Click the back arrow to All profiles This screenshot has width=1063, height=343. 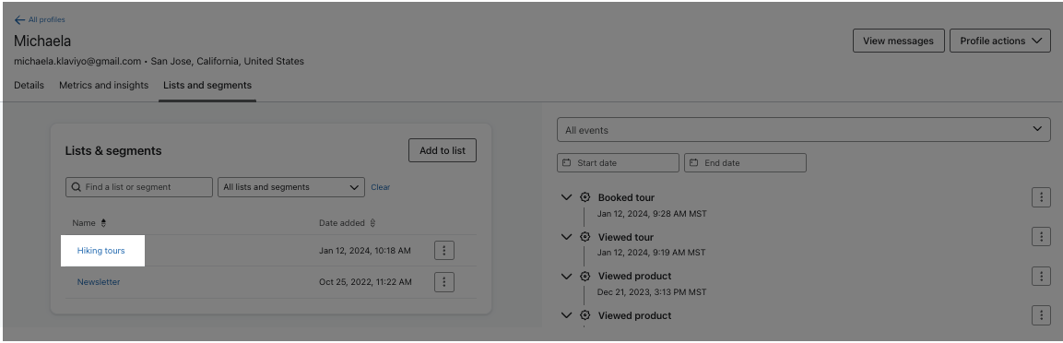(x=19, y=19)
